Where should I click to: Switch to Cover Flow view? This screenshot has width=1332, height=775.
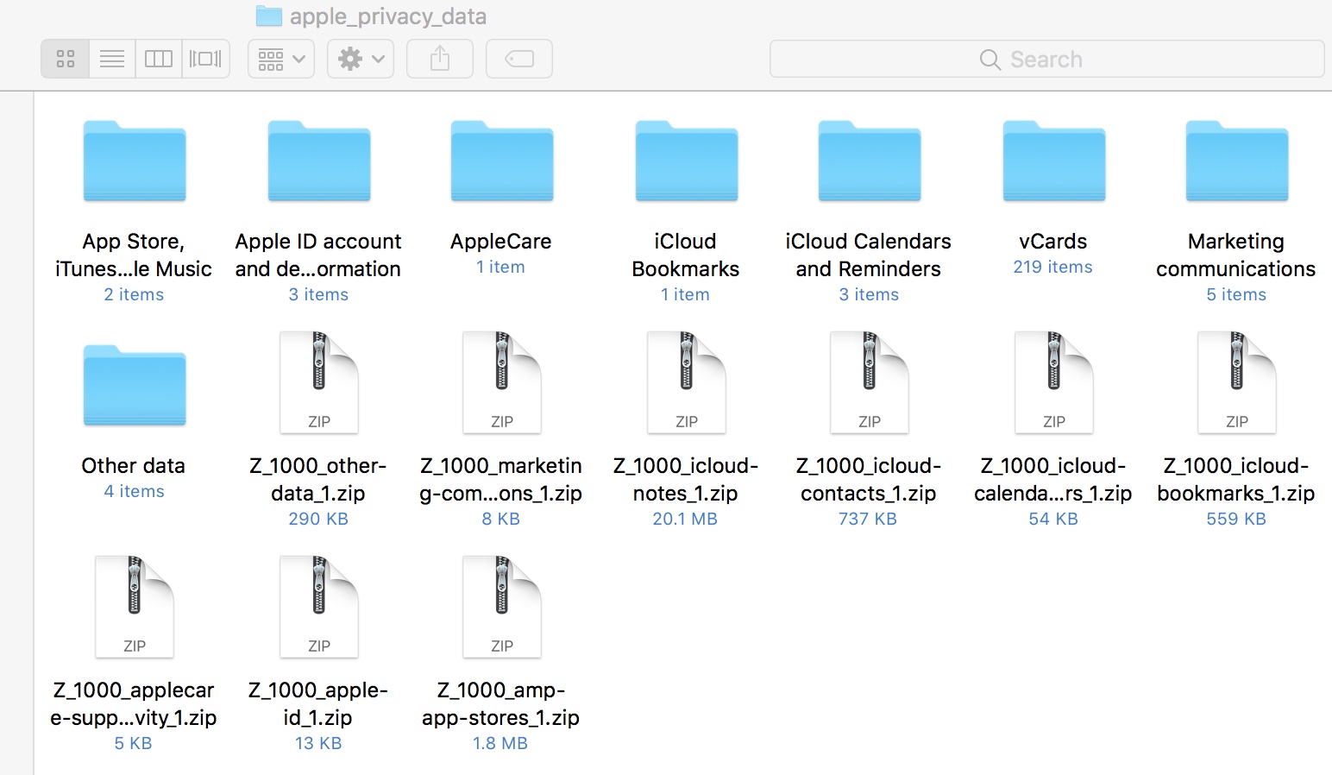tap(205, 59)
